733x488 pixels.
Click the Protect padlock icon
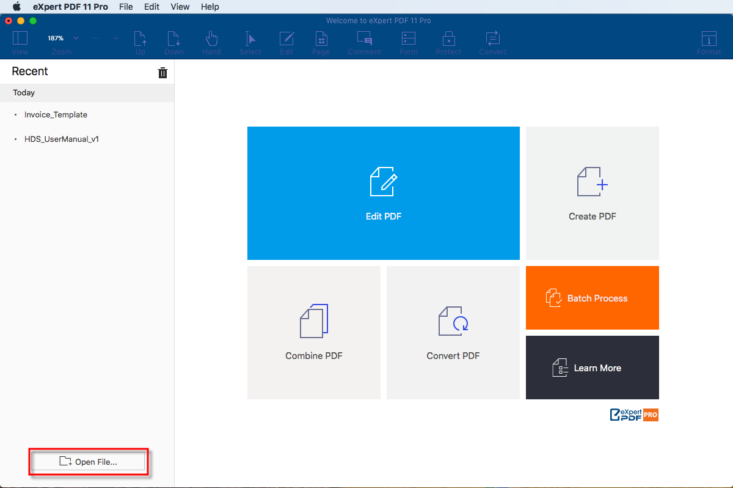tap(448, 39)
